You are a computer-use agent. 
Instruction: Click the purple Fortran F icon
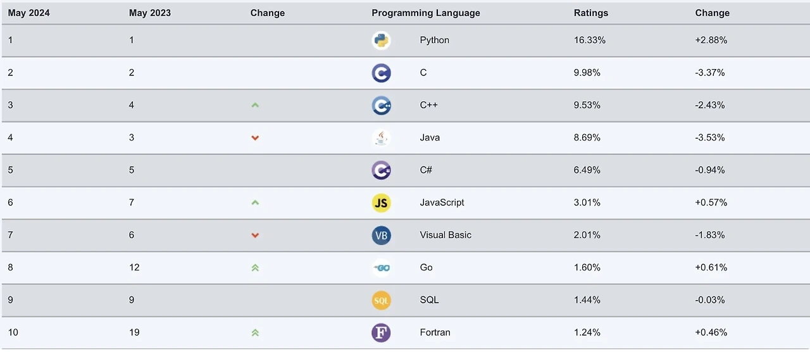[x=381, y=332]
